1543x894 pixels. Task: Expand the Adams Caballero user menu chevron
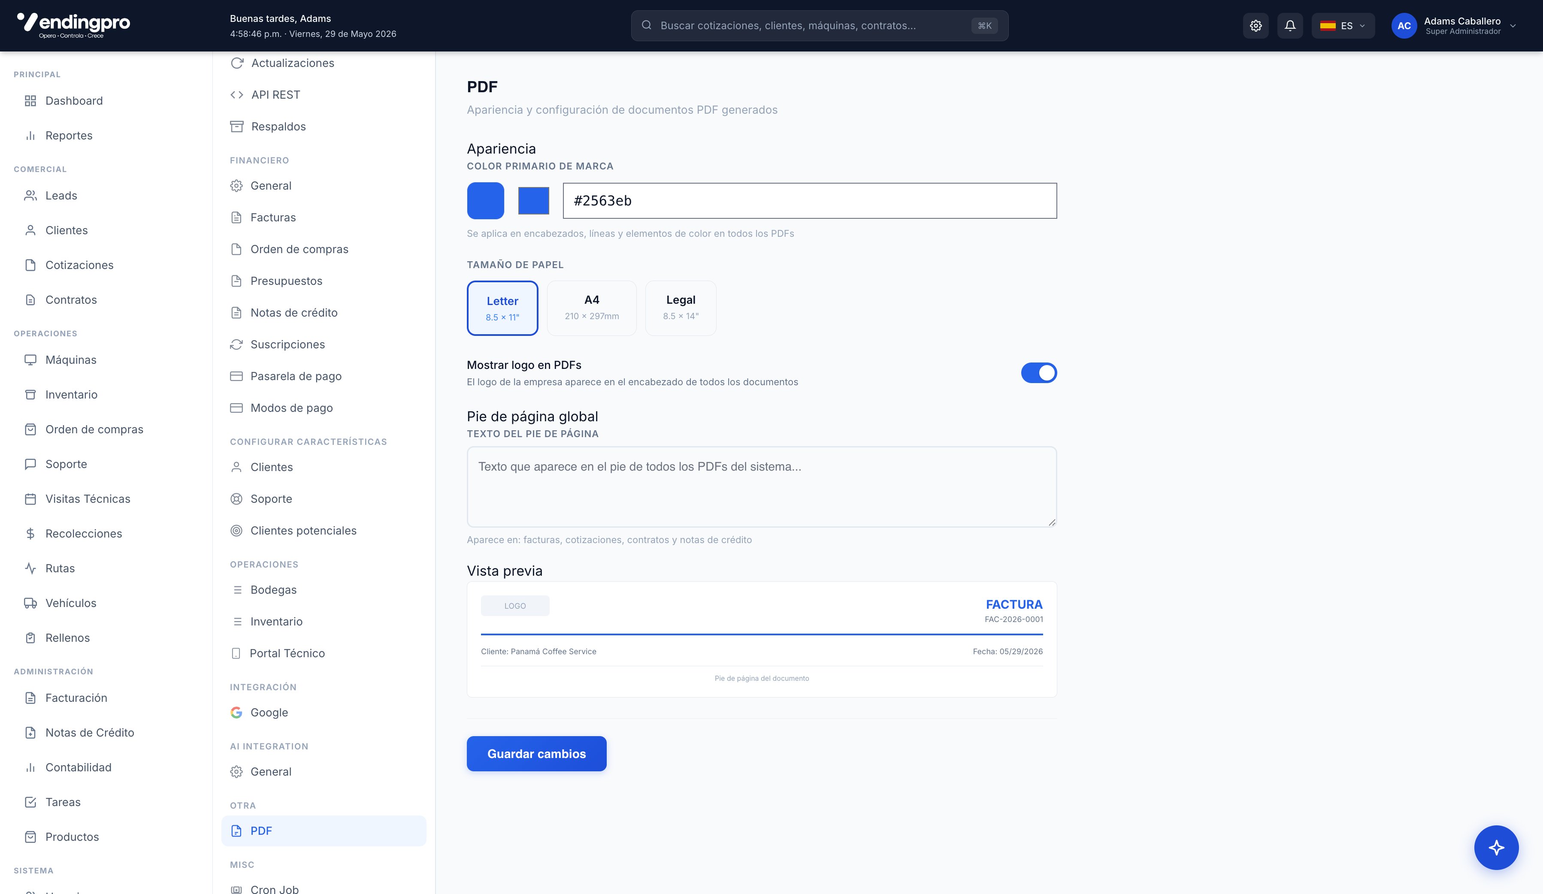1513,26
